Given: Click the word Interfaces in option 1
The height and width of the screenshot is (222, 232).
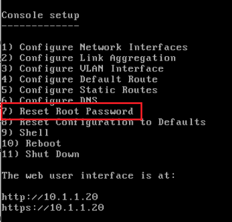Looking at the screenshot, I should pyautogui.click(x=158, y=48).
